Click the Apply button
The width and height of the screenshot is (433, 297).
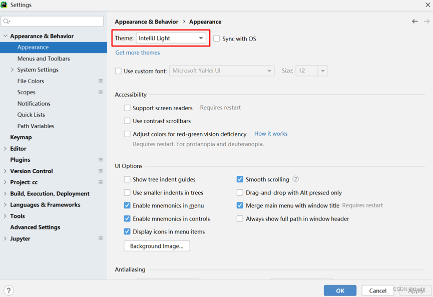click(415, 290)
